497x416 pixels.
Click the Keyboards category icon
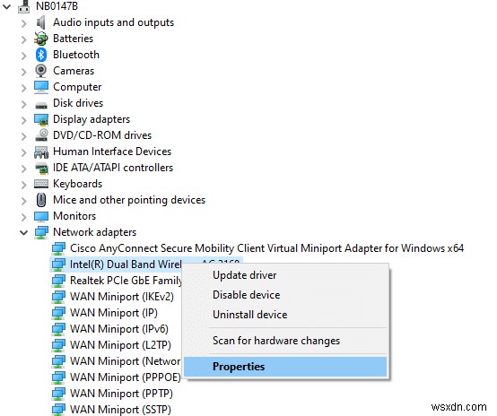(x=41, y=184)
